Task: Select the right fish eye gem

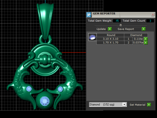Action: [x=60, y=89]
